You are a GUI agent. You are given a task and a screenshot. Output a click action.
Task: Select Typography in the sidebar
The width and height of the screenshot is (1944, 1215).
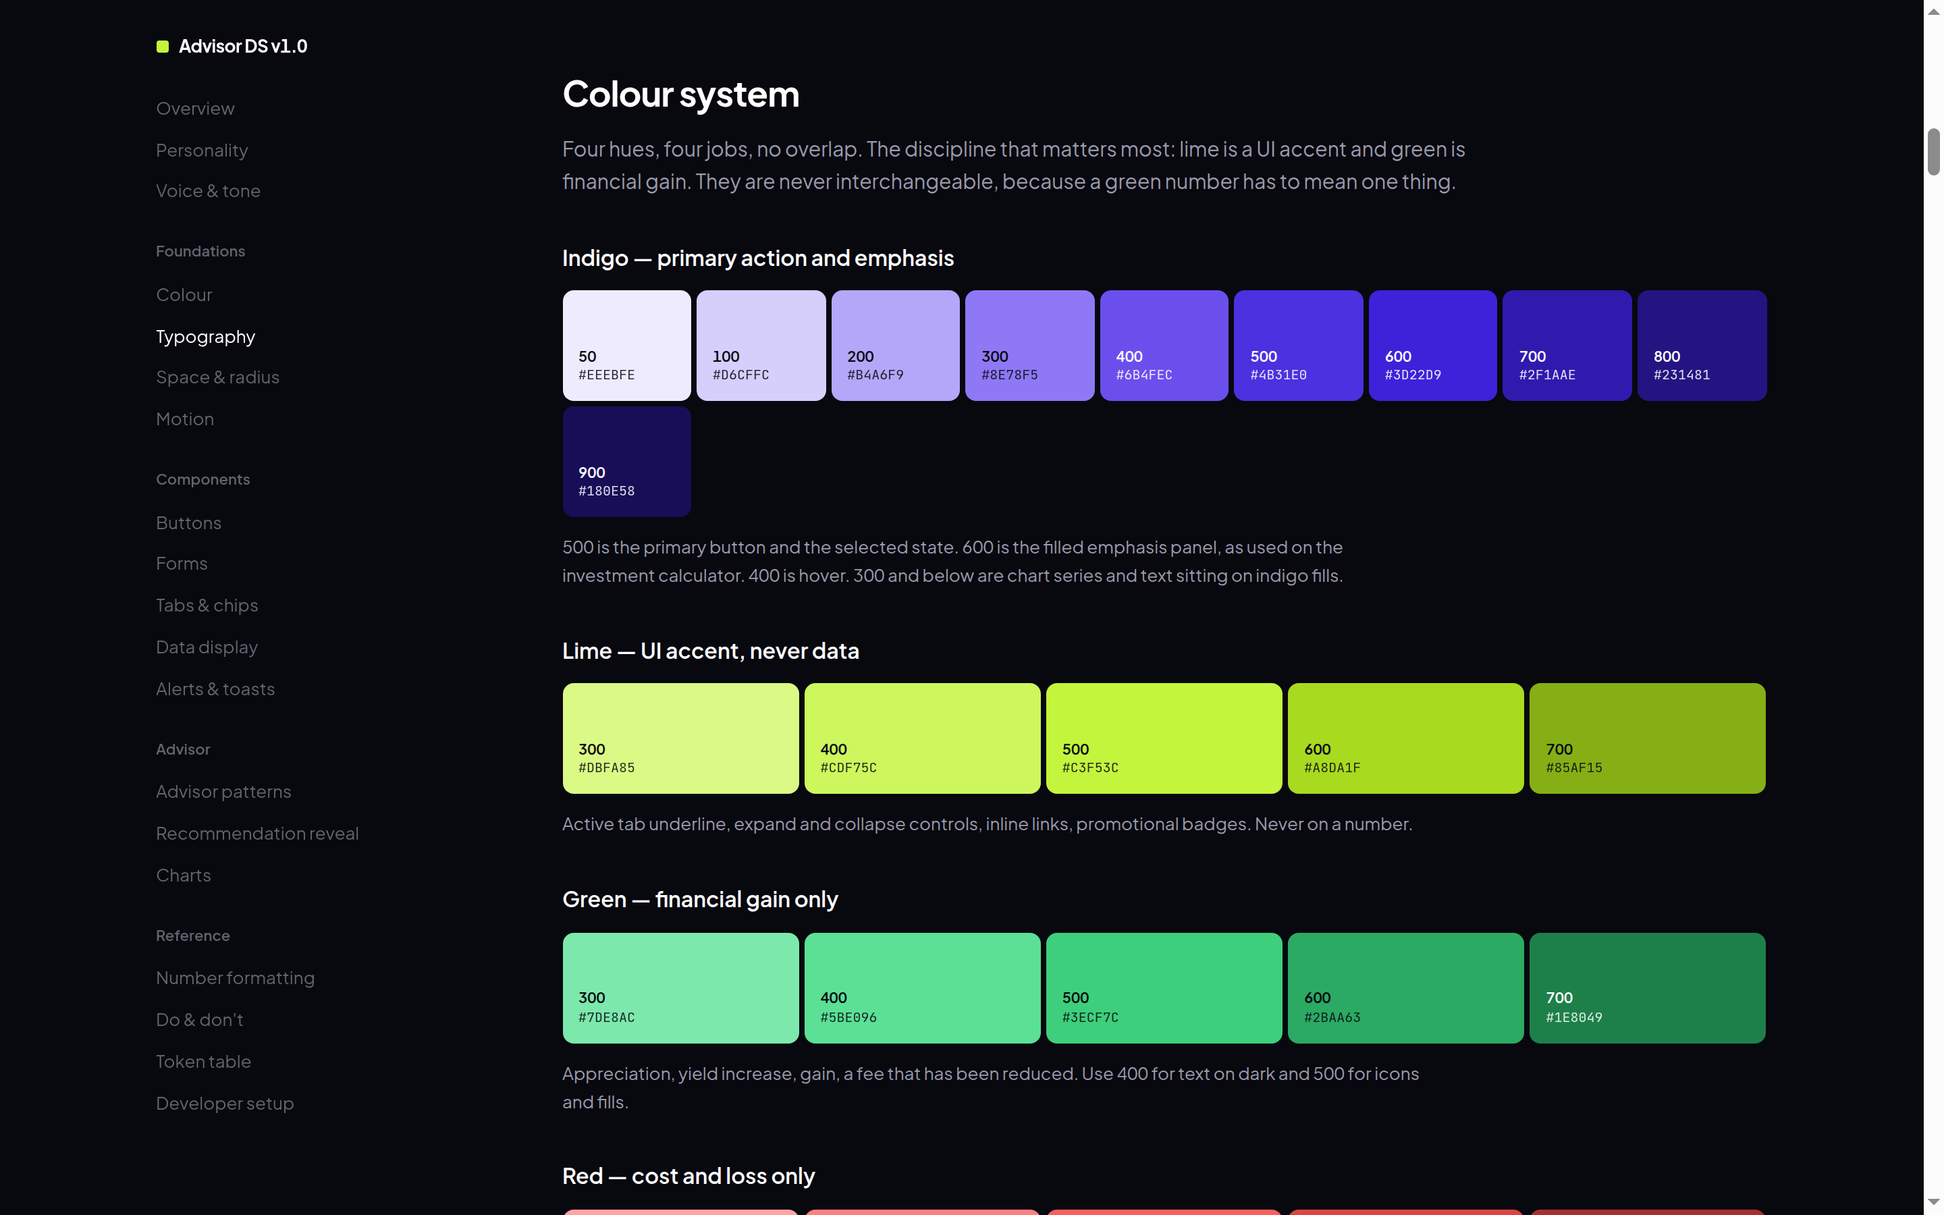pyautogui.click(x=206, y=337)
